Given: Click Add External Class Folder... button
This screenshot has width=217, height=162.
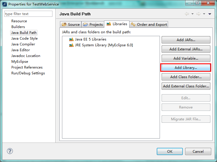Looking at the screenshot, I should coord(186,86).
